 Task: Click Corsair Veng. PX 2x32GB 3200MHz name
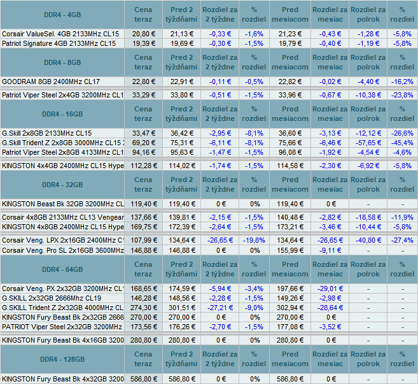click(62, 288)
